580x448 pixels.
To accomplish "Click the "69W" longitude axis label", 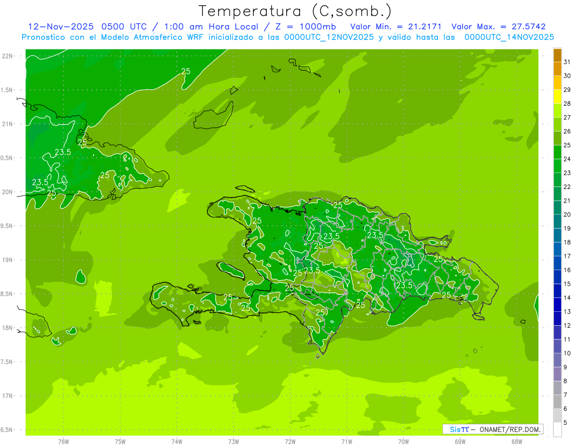I will 460,442.
